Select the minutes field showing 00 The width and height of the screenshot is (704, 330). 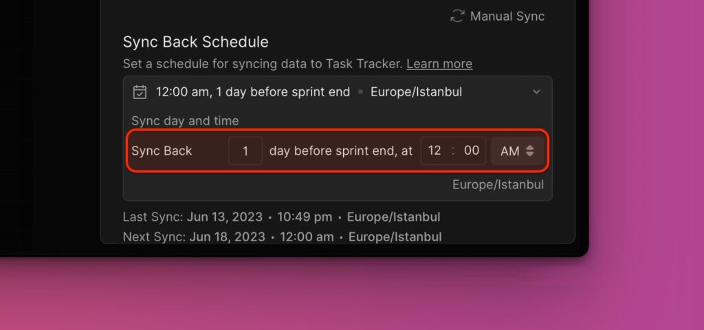(x=472, y=151)
